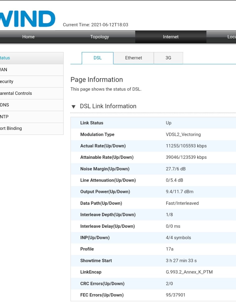Switch to the 3G tab
The width and height of the screenshot is (236, 302).
168,58
